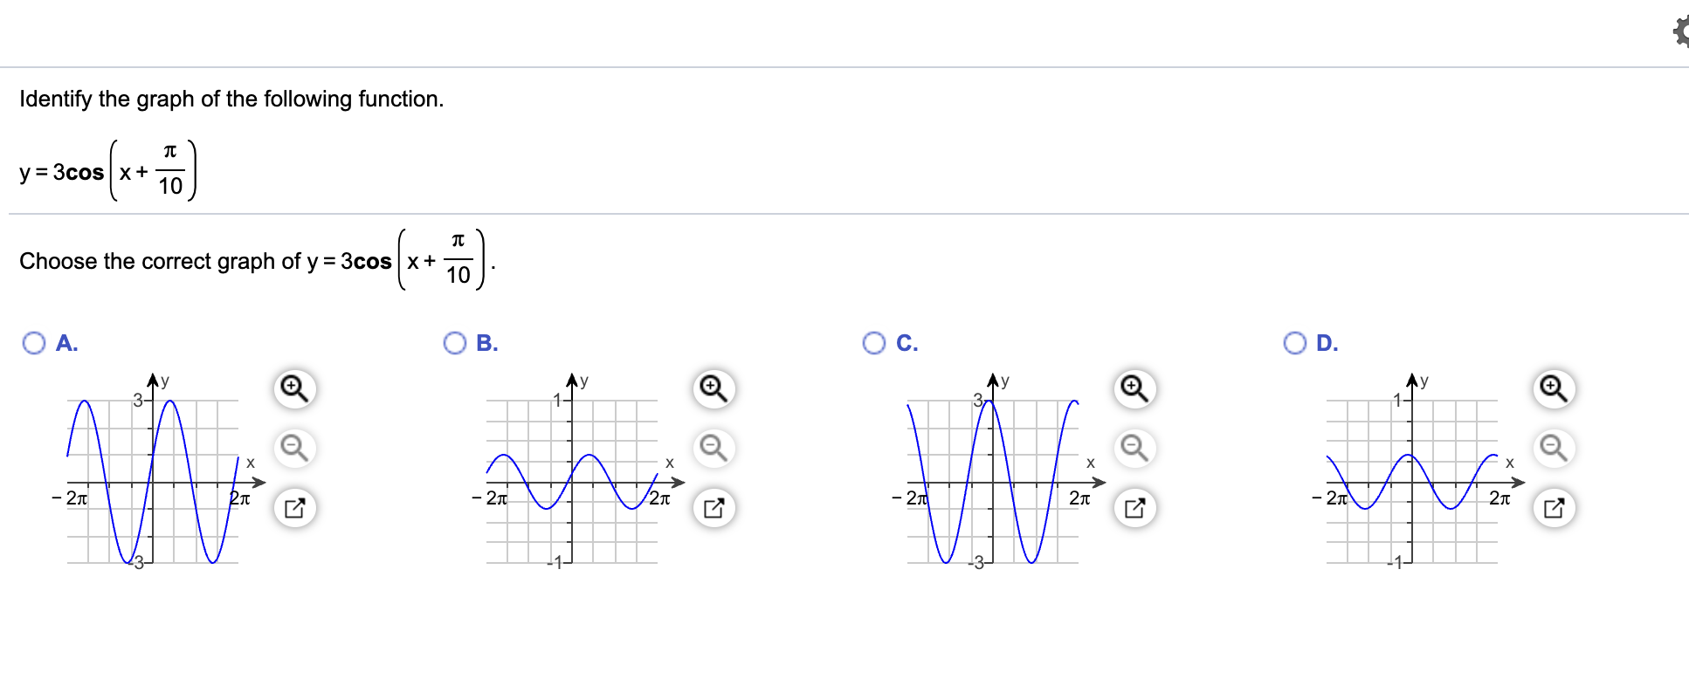Click the graph D thumbnail
This screenshot has height=700, width=1689.
pos(1417,472)
